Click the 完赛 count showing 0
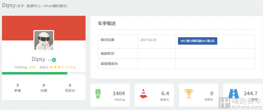The width and height of the screenshot is (263, 110). coord(44,85)
